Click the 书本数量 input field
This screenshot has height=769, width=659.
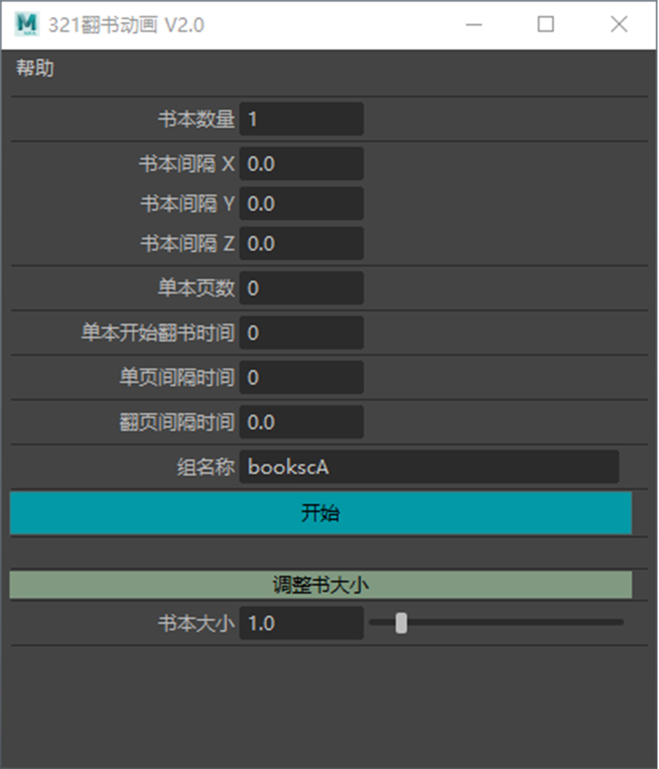coord(301,119)
